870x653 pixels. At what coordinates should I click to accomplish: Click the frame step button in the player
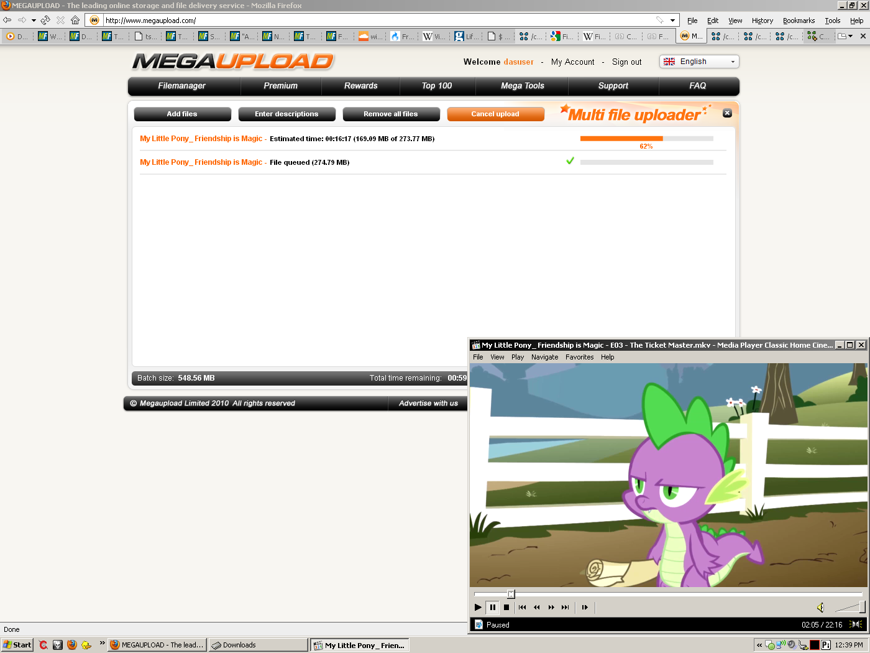[x=585, y=608]
